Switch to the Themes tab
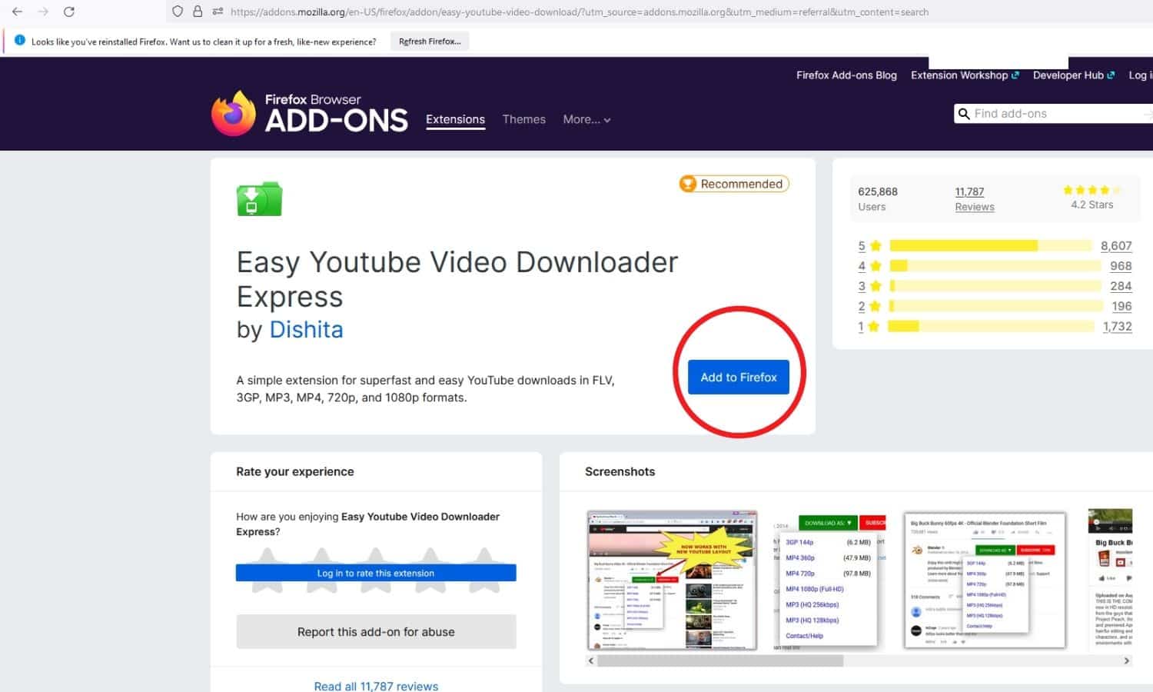The height and width of the screenshot is (692, 1153). tap(524, 119)
